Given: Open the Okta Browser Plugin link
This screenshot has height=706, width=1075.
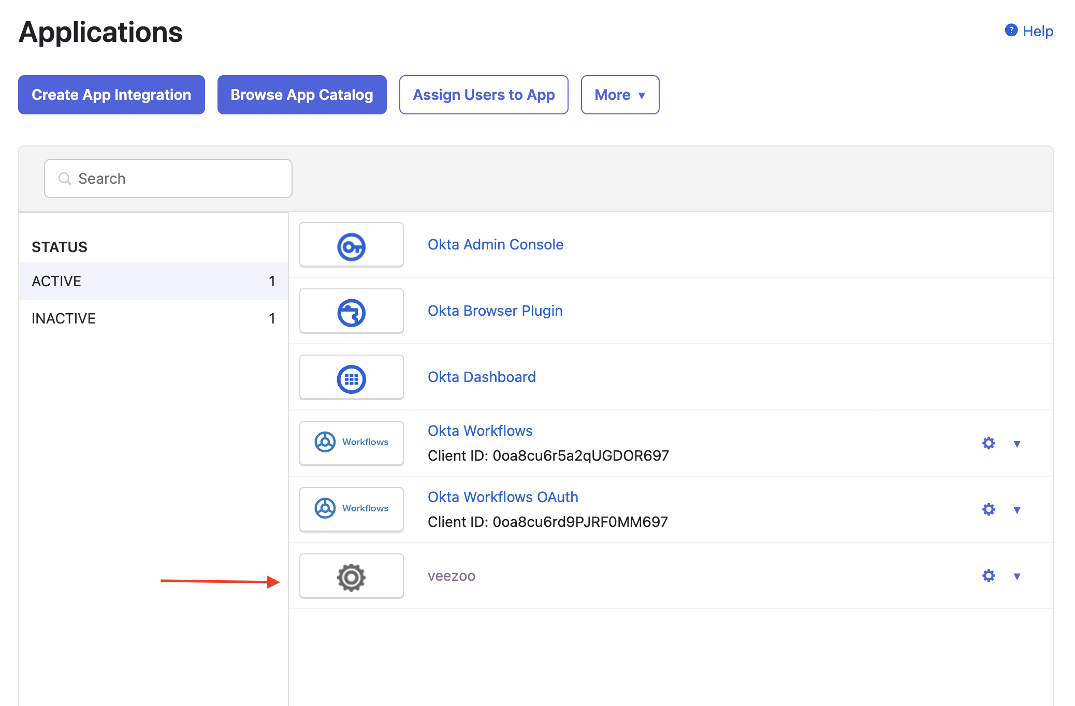Looking at the screenshot, I should (495, 311).
